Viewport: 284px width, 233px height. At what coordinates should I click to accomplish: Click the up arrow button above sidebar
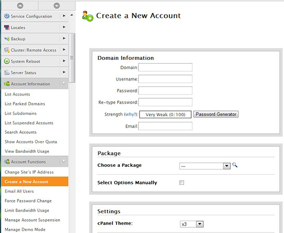click(20, 6)
